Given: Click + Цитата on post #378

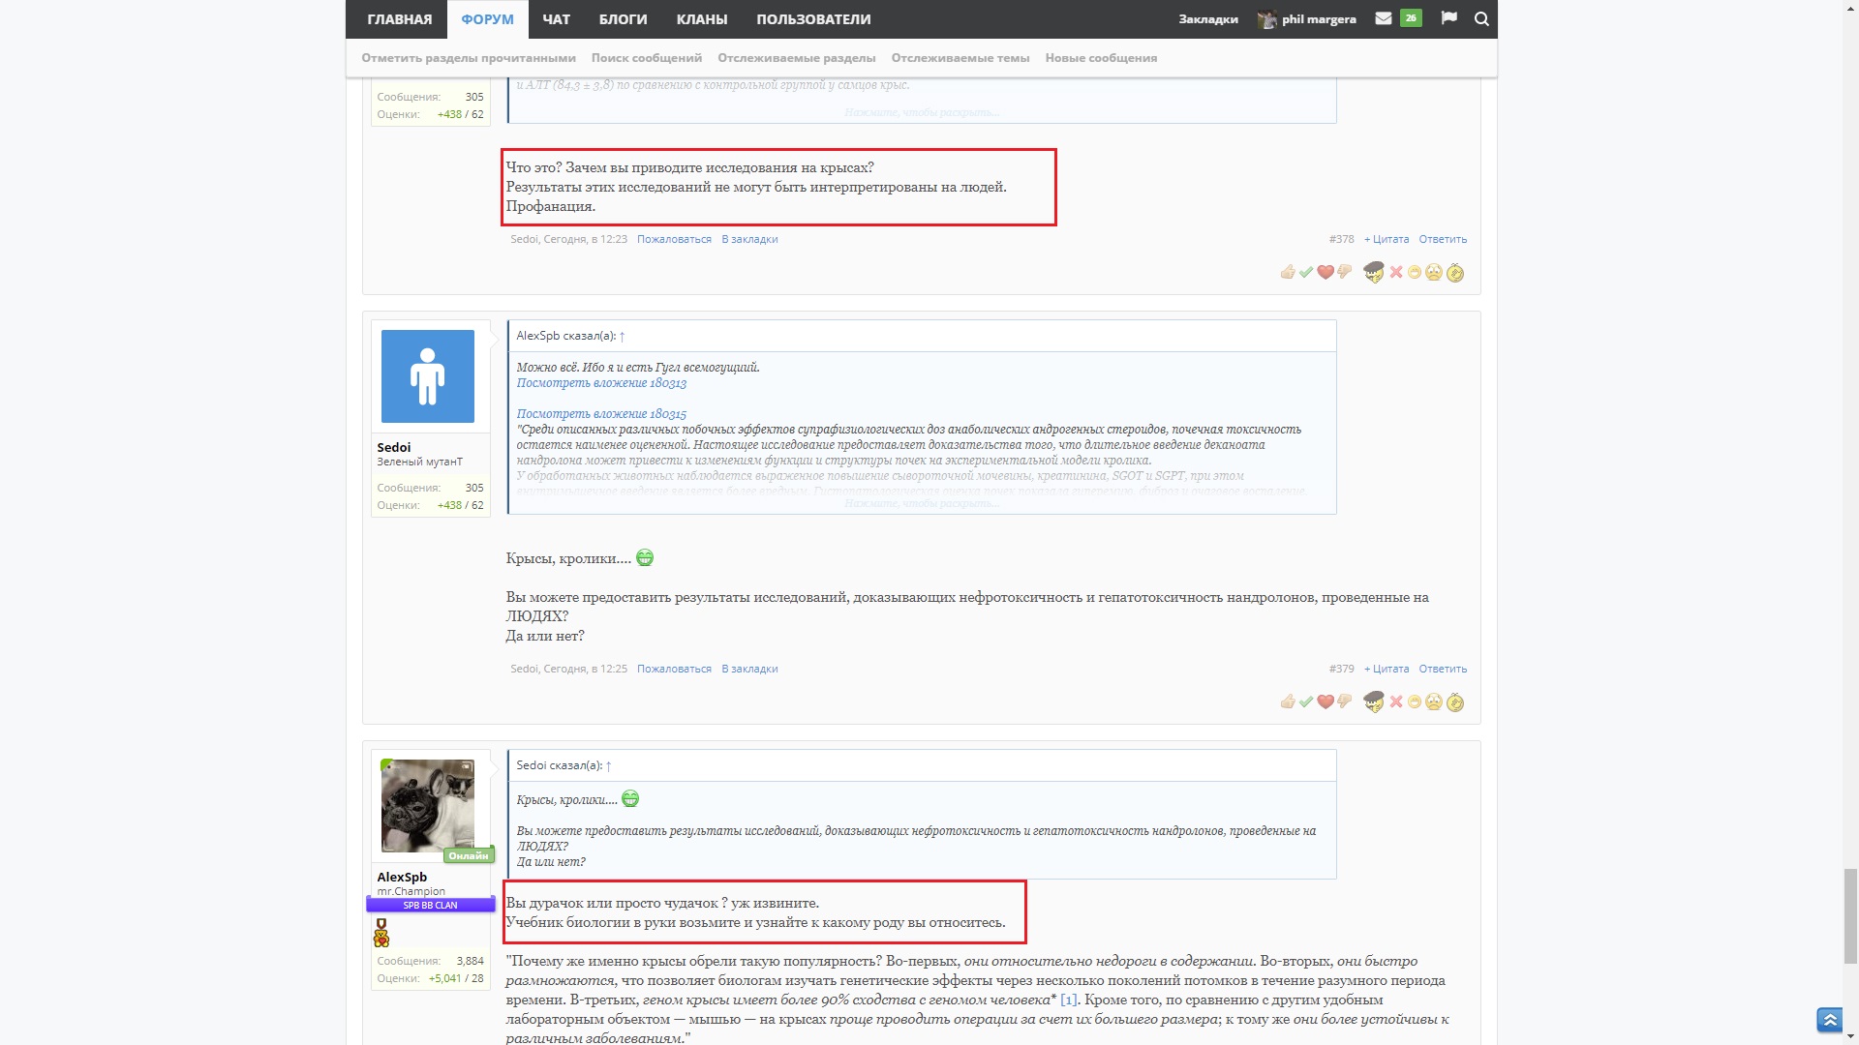Looking at the screenshot, I should (x=1386, y=239).
